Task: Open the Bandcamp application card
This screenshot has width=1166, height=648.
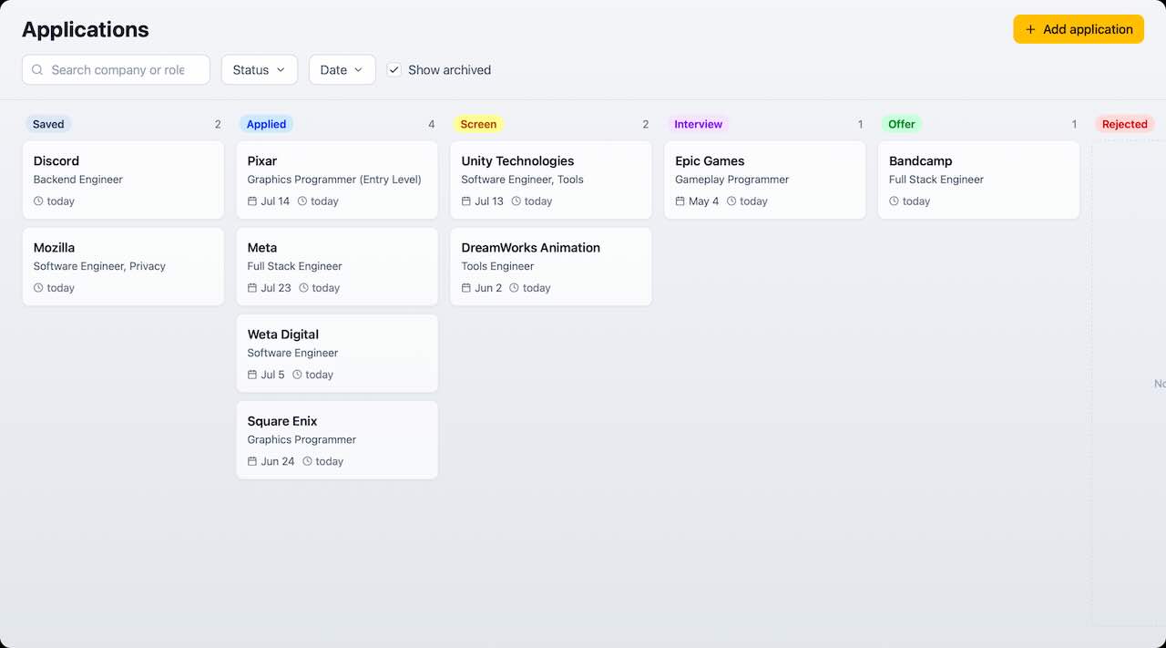Action: point(979,180)
